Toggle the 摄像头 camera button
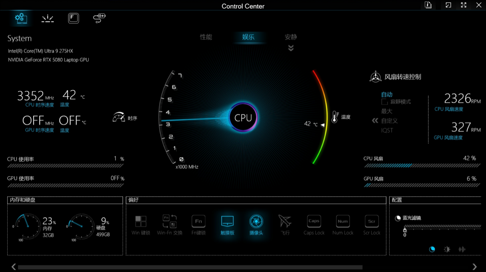This screenshot has width=486, height=272. (x=256, y=225)
